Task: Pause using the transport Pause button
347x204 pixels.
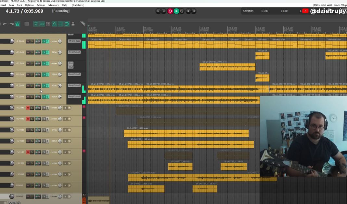Action: (x=194, y=11)
